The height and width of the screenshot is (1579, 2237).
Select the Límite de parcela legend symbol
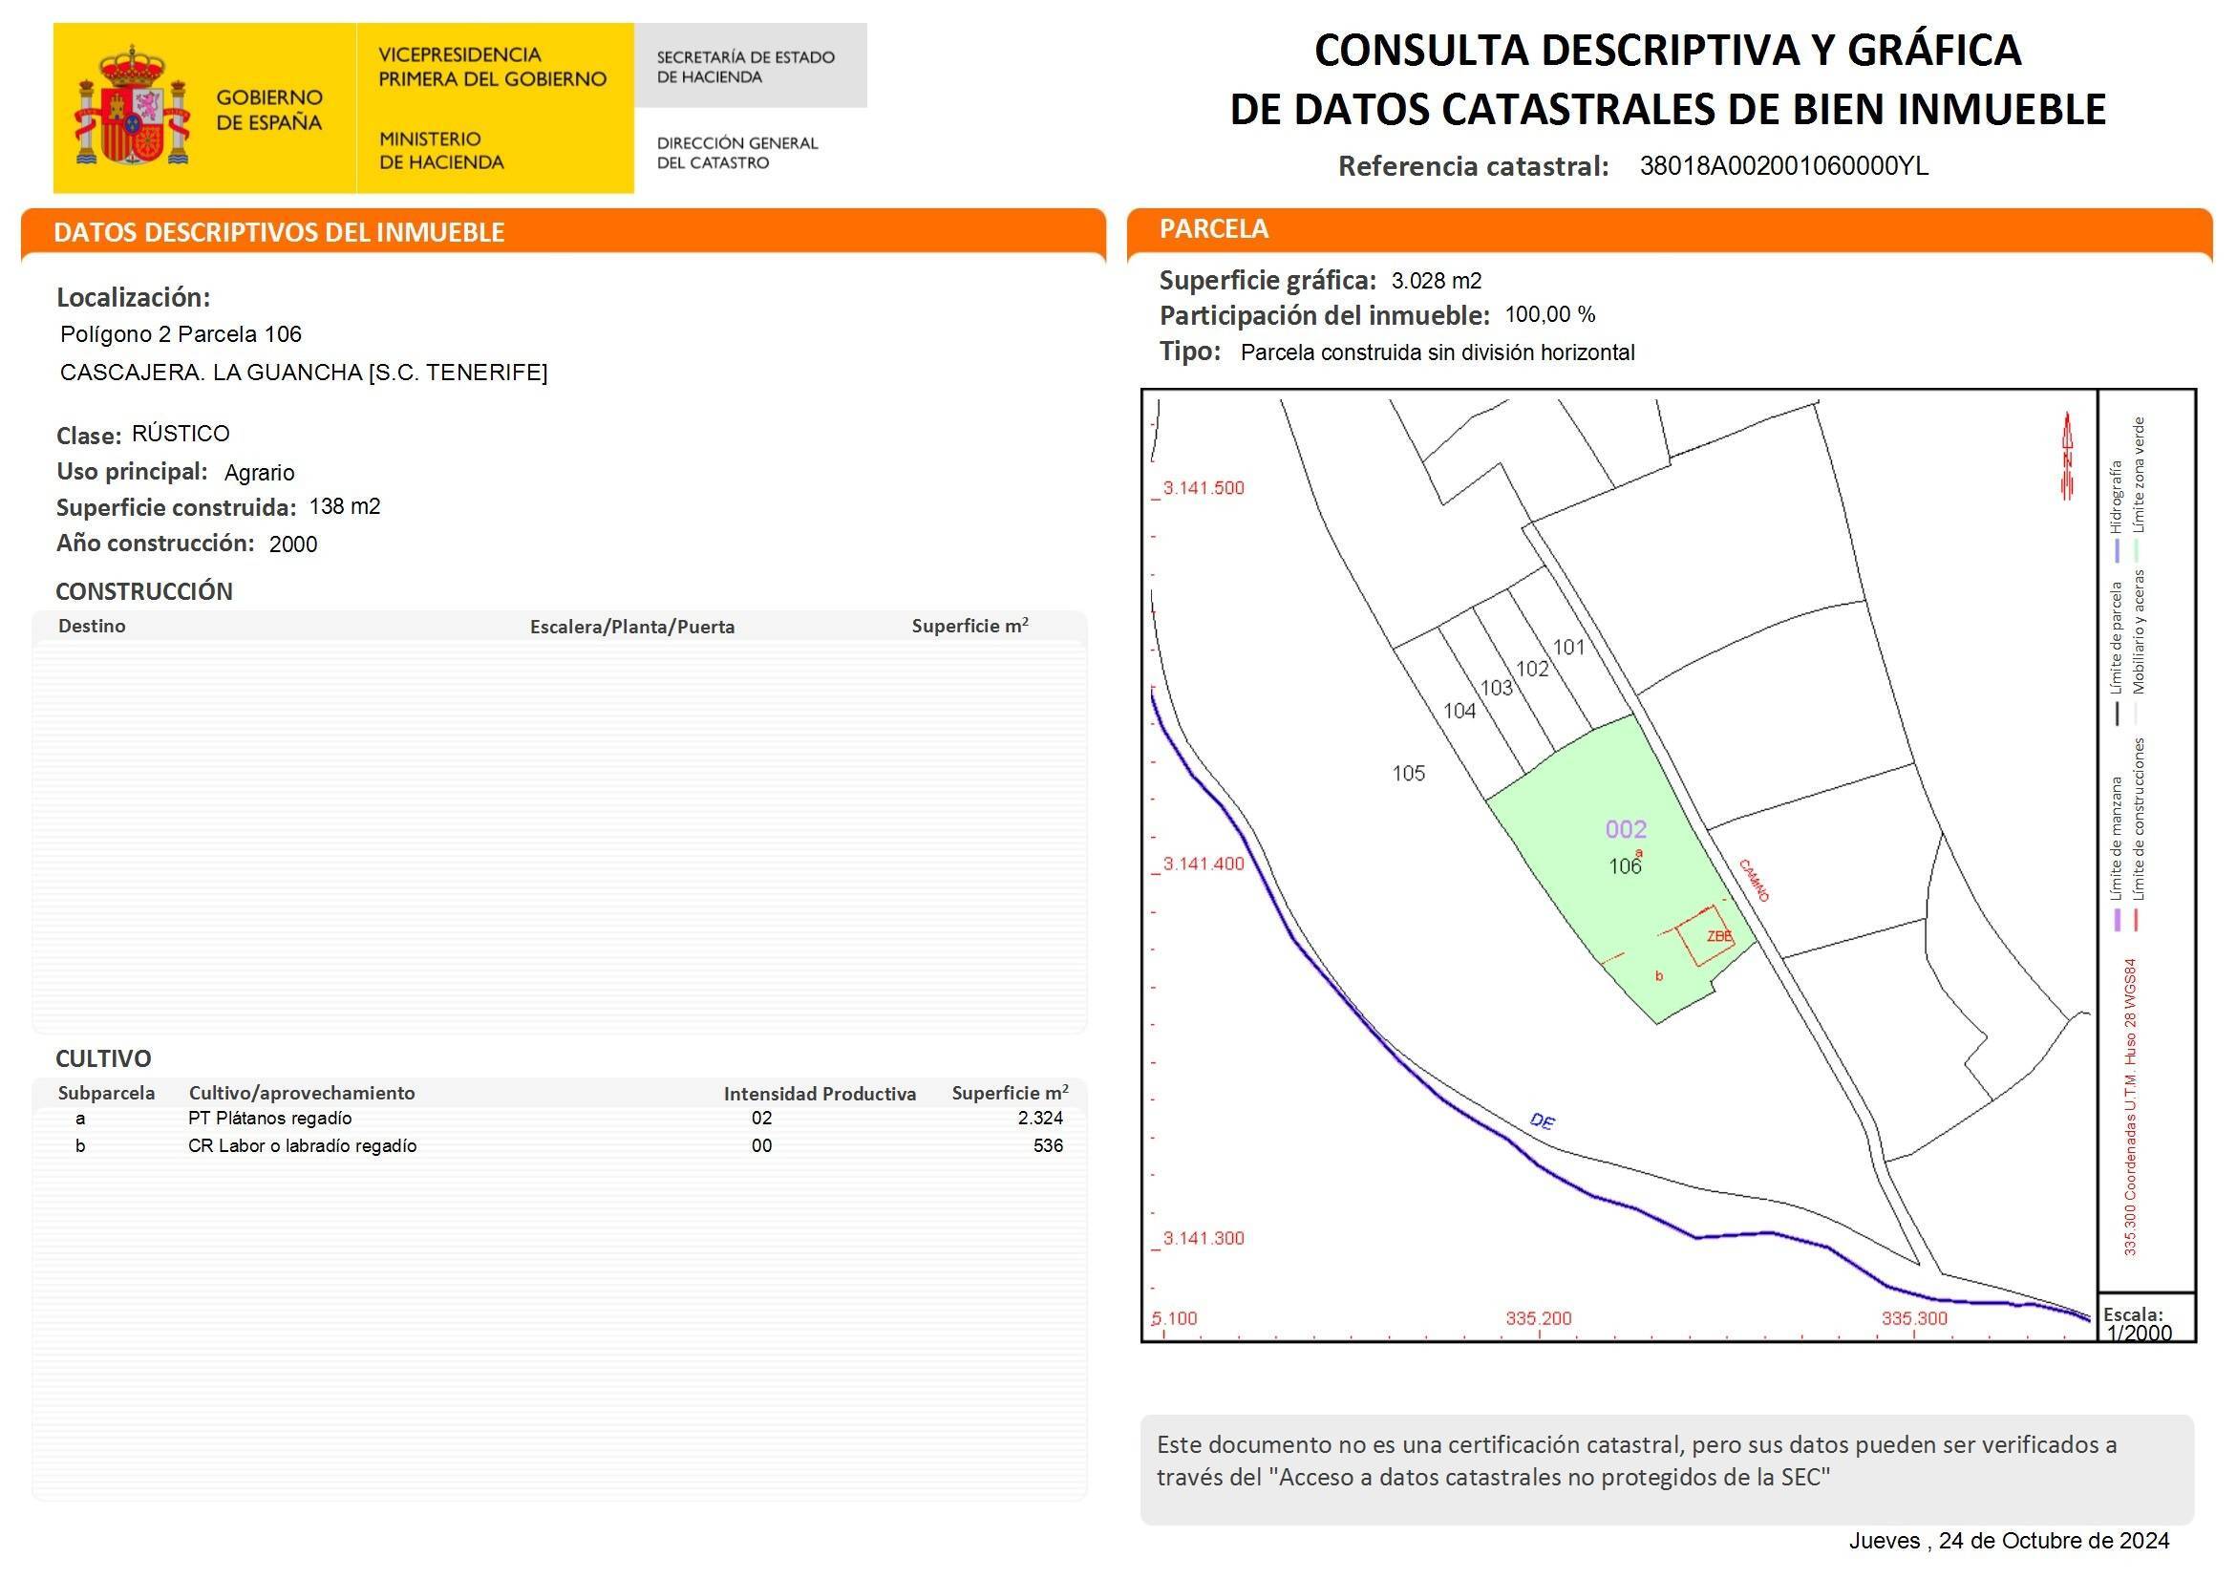tap(2118, 713)
